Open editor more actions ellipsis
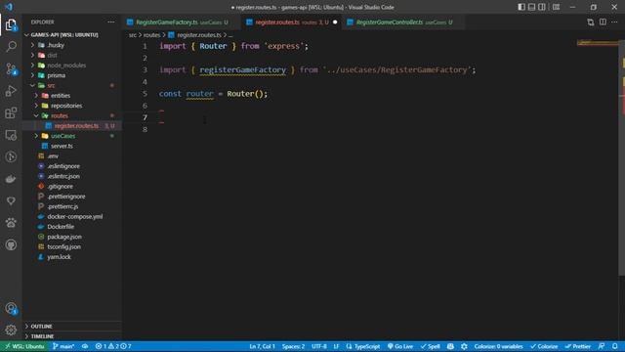Image resolution: width=625 pixels, height=352 pixels. click(614, 22)
